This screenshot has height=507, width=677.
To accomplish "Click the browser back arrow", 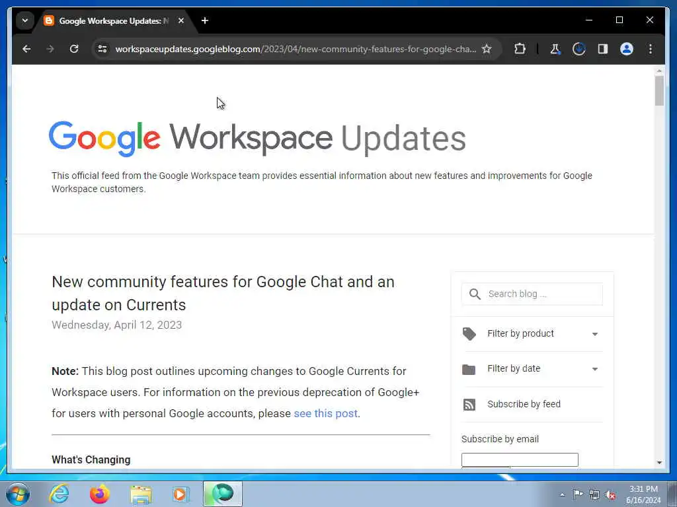I will 26,49.
